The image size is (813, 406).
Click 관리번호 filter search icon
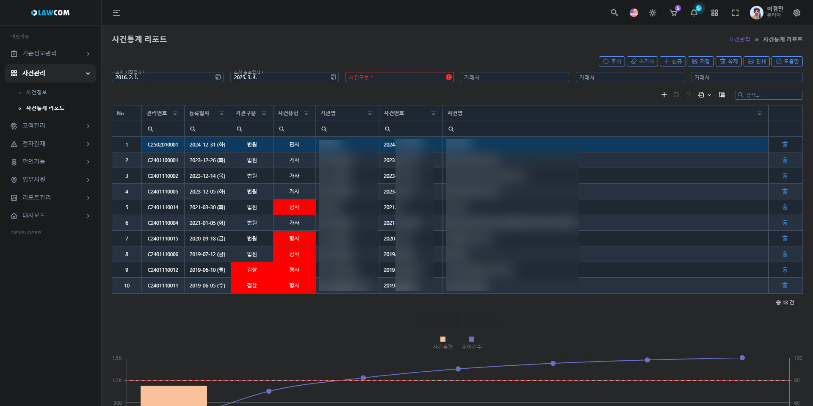(150, 129)
